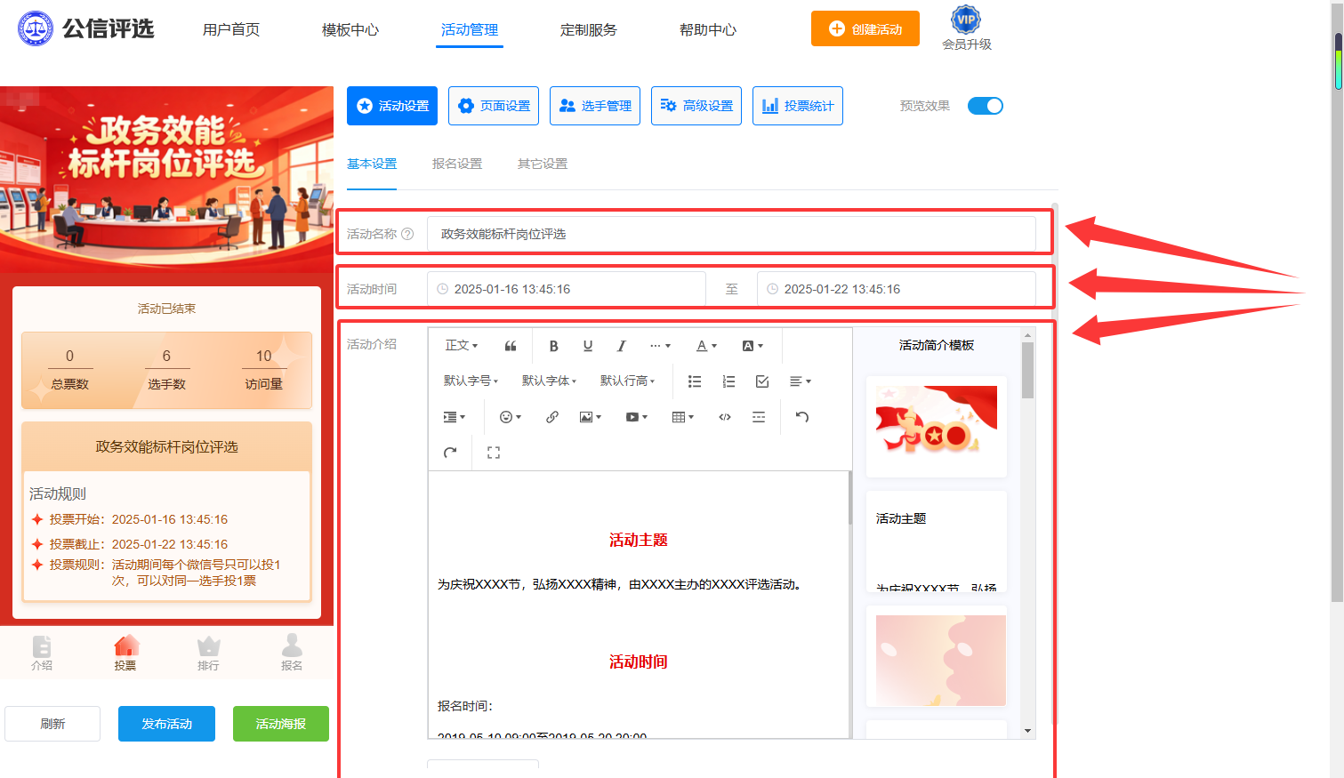Viewport: 1344px width, 778px height.
Task: Open 模板中心 in the top navigation
Action: point(350,29)
